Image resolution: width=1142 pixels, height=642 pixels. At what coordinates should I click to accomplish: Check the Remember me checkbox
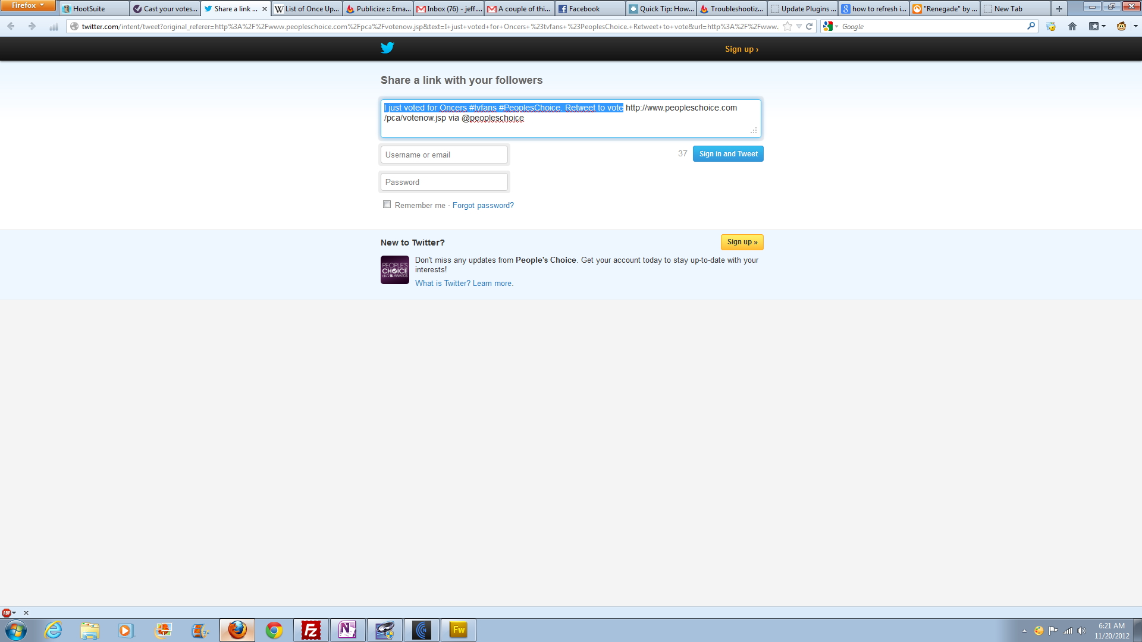coord(387,204)
